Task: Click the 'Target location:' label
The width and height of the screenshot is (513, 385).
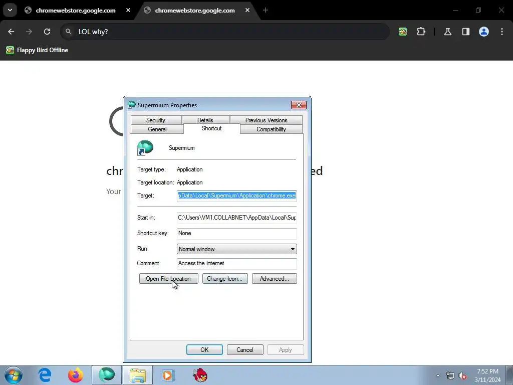Action: 156,182
